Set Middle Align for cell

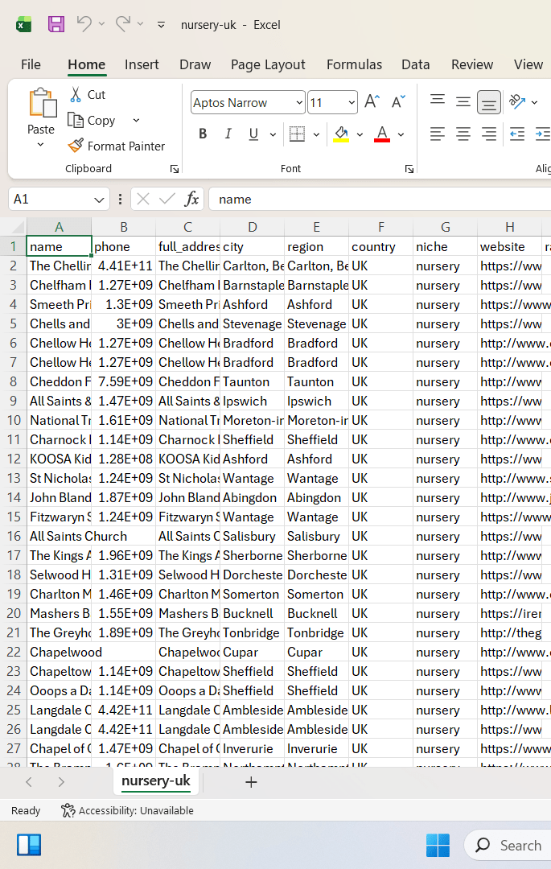click(463, 101)
